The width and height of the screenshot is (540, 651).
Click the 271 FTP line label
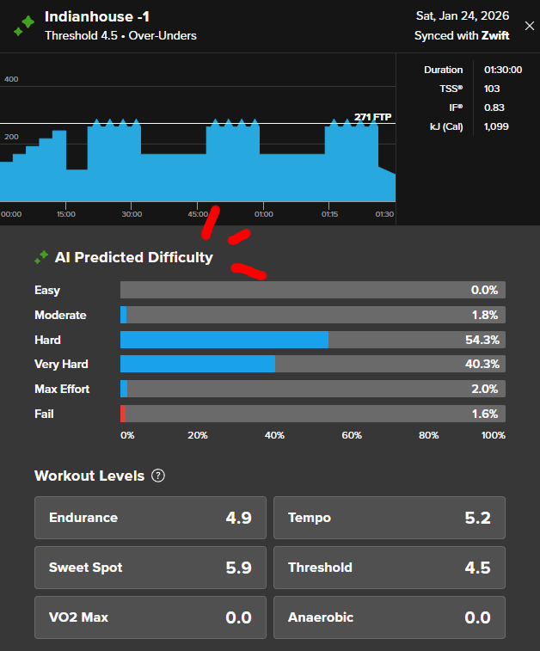374,117
